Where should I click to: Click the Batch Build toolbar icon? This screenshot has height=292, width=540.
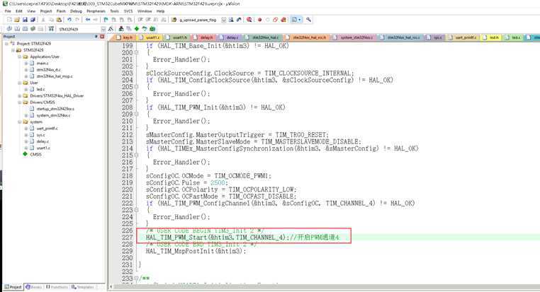pyautogui.click(x=33, y=29)
